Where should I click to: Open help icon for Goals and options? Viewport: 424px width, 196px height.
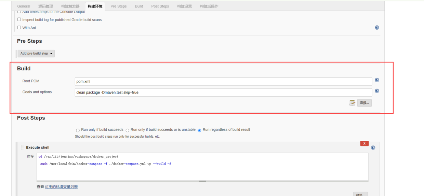pos(377,91)
